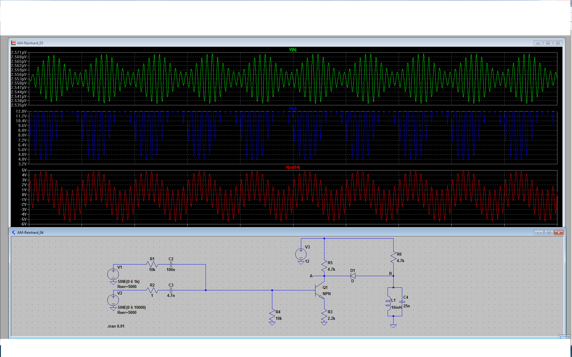Click SINE(0 6 10000) value of V2

coord(132,307)
